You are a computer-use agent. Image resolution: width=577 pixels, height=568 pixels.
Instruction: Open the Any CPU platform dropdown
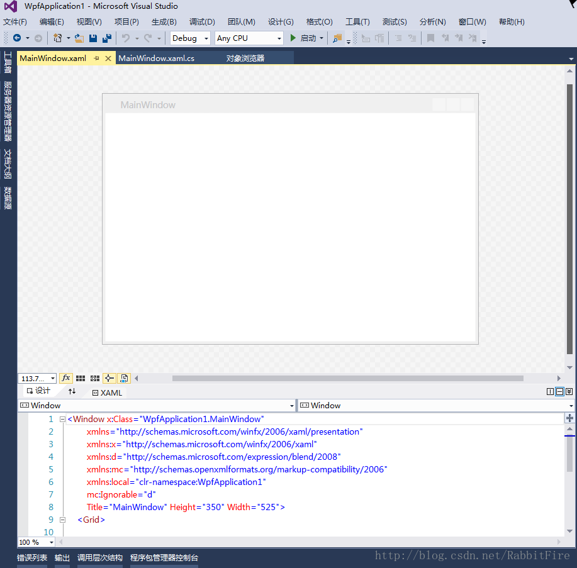click(249, 38)
